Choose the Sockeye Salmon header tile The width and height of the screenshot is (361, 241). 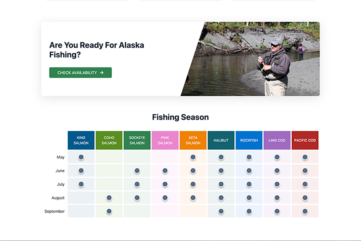point(137,140)
